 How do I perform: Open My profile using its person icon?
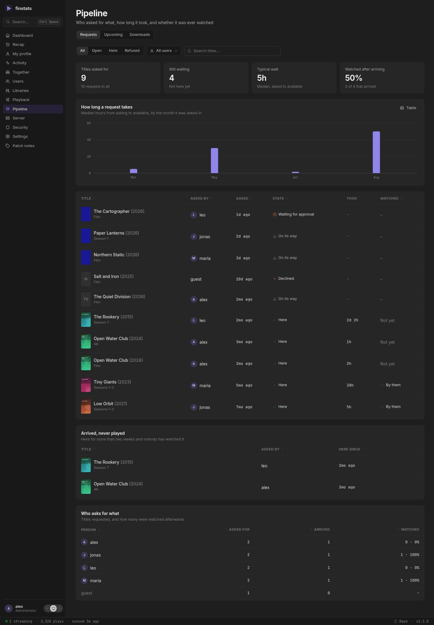click(x=8, y=54)
